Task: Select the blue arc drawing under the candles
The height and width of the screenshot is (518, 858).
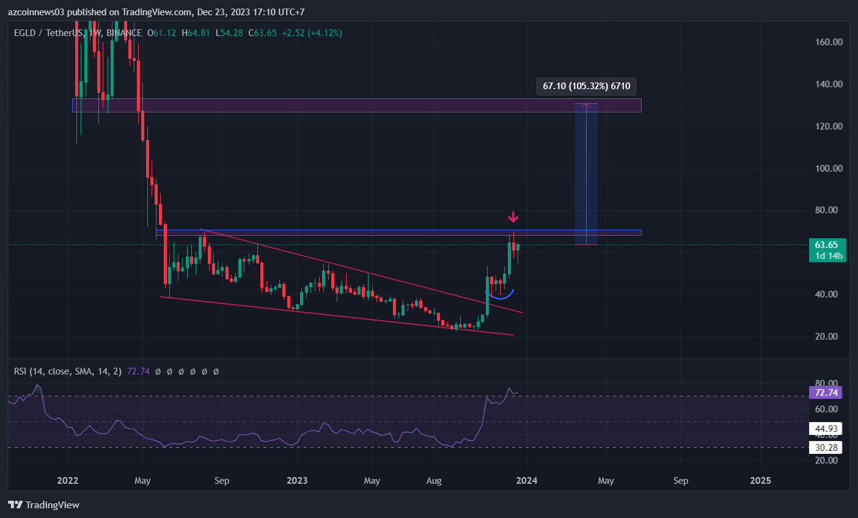Action: click(502, 296)
